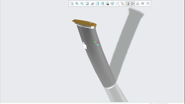The height and width of the screenshot is (104, 185).
Task: Open the Saved Orientations dropdown
Action: [x=102, y=4]
